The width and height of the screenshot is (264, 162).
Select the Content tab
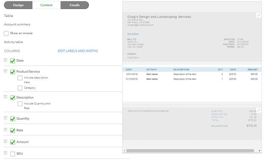click(47, 5)
